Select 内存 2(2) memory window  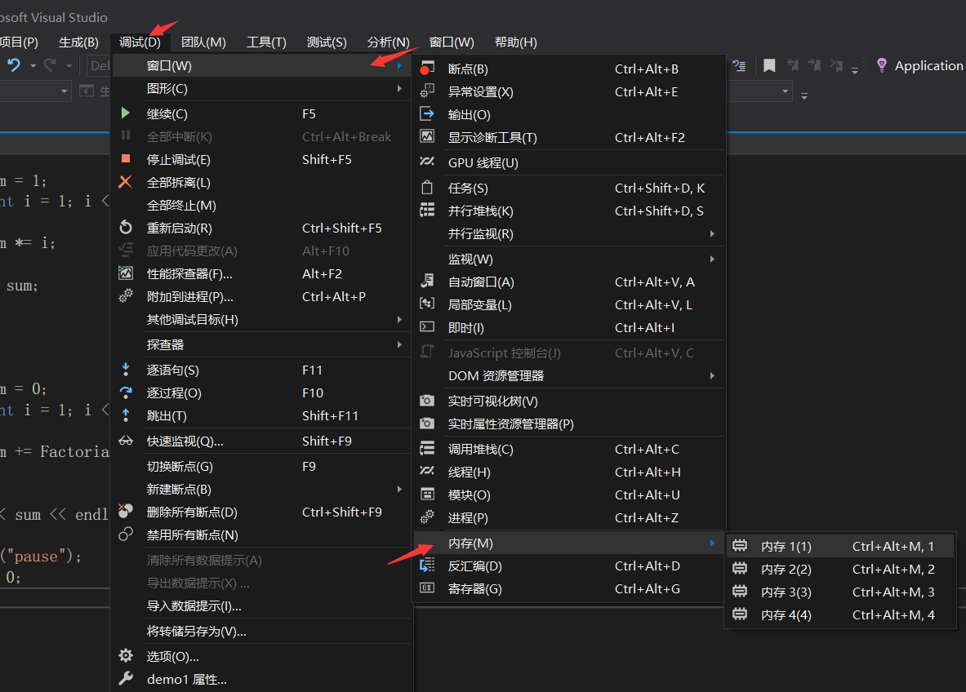[840, 569]
